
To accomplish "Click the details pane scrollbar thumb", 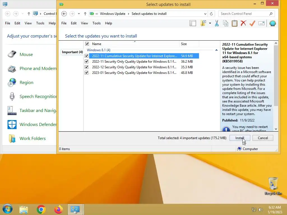I will (276, 76).
